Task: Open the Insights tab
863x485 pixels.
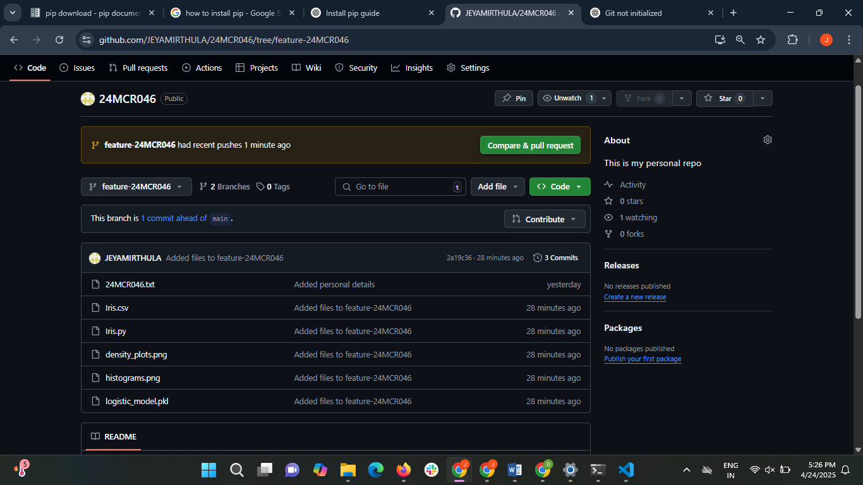Action: click(x=412, y=68)
